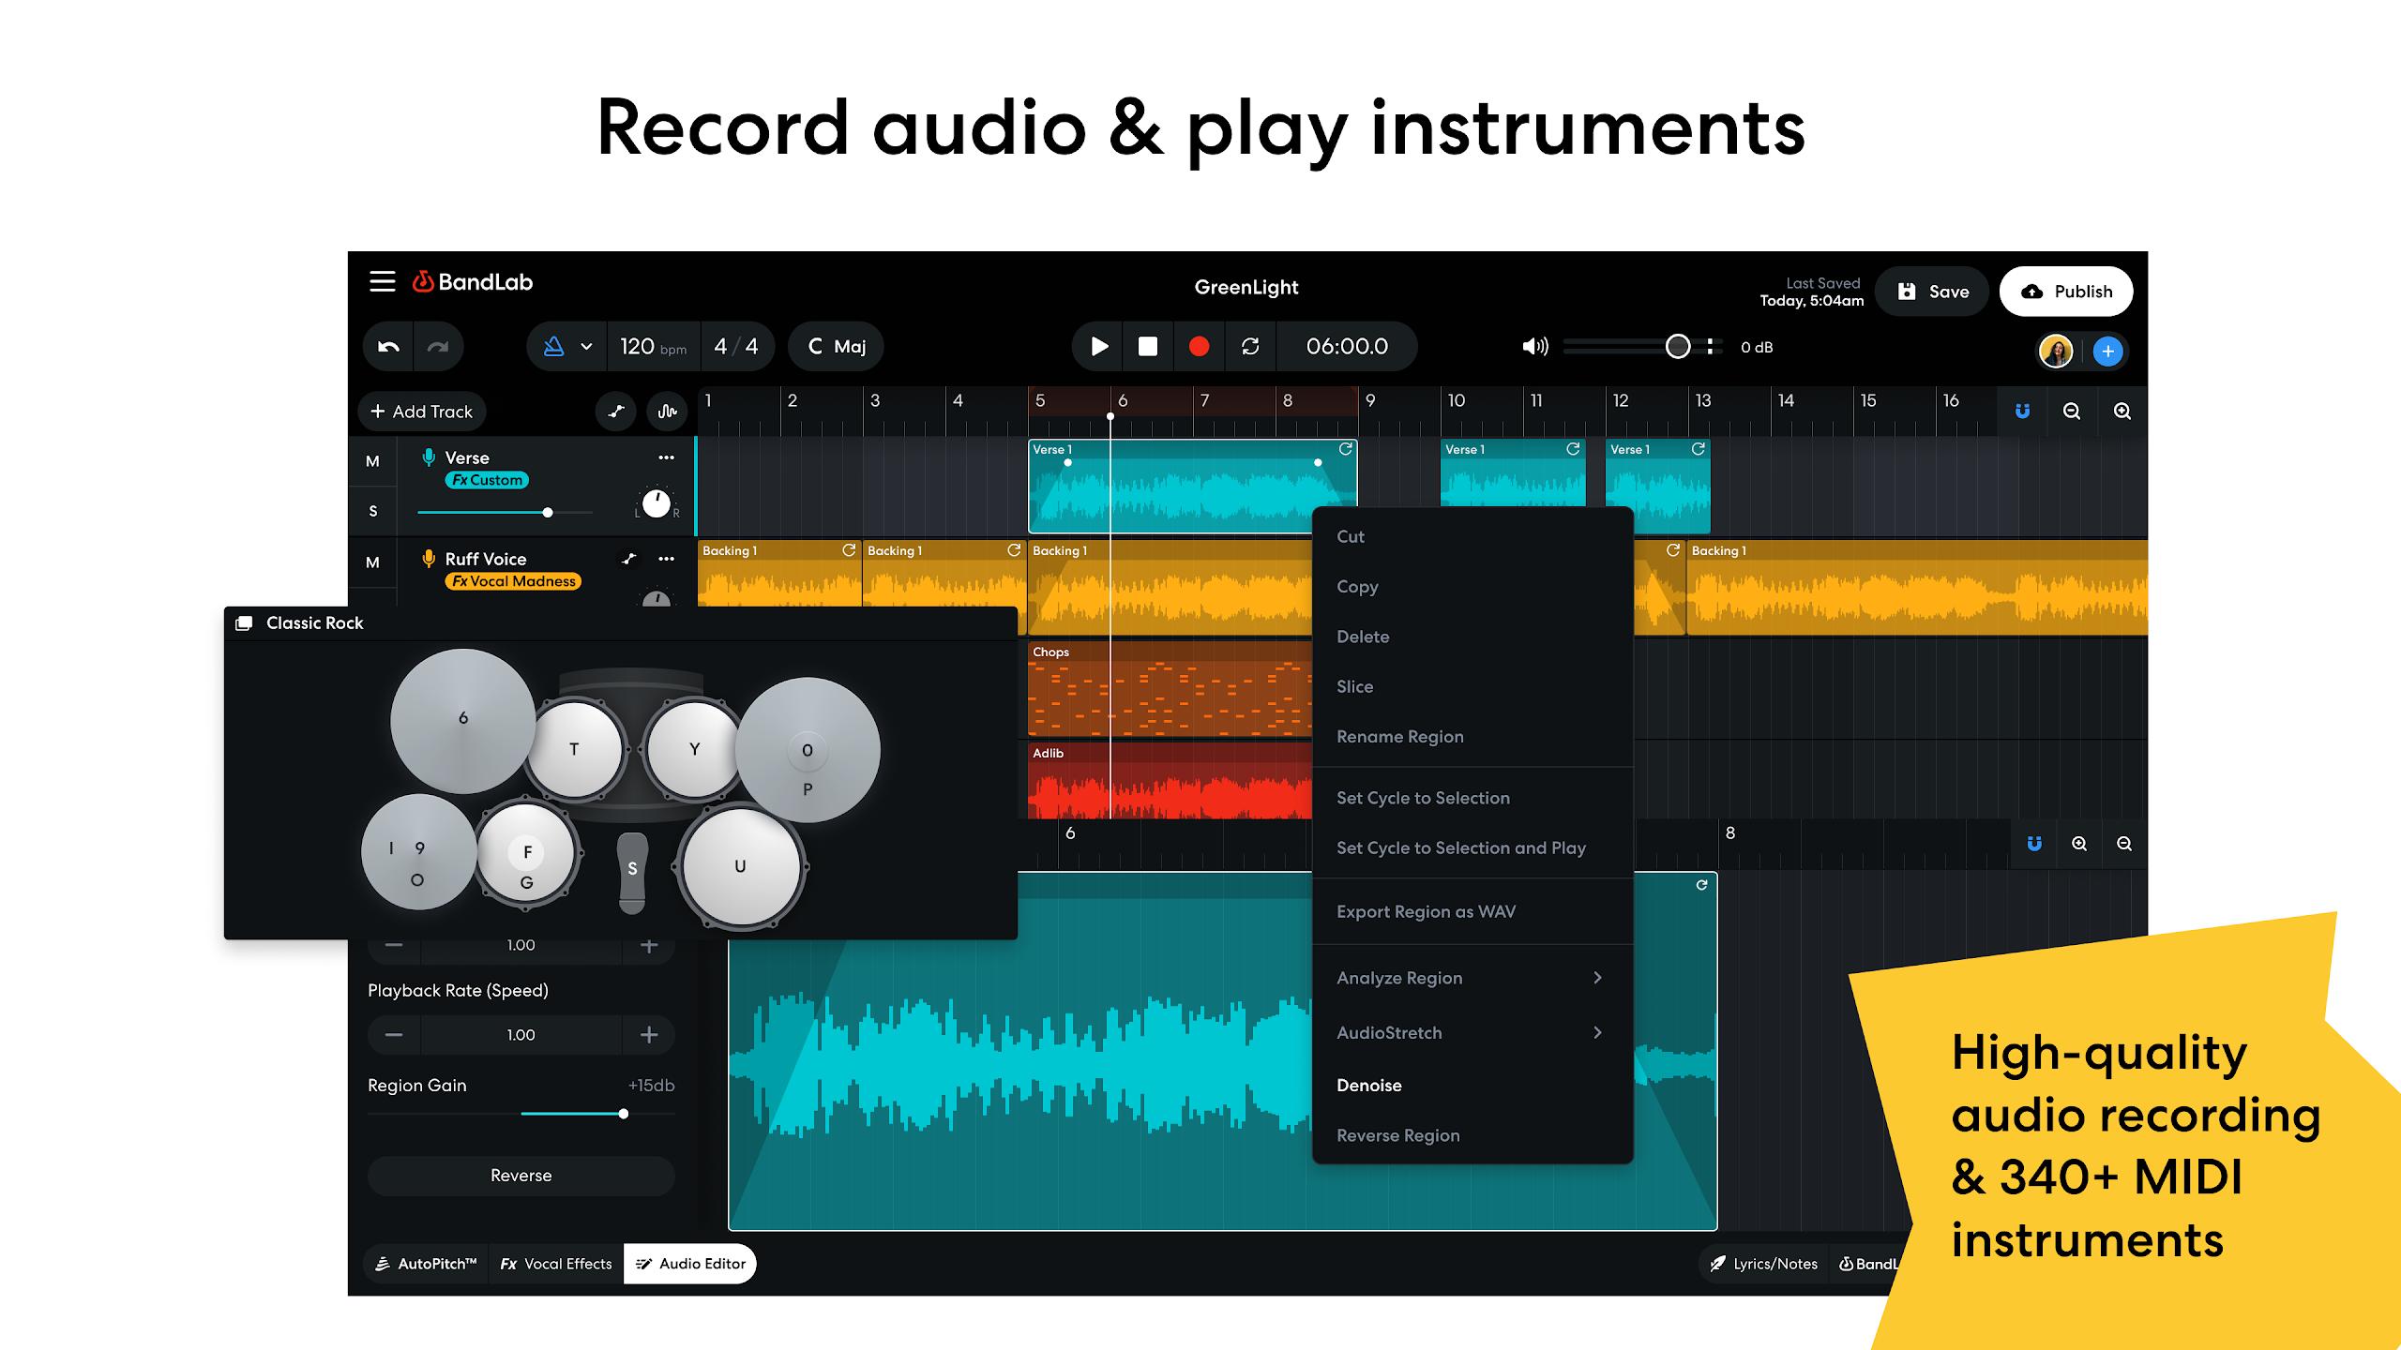The image size is (2401, 1350).
Task: Click the Record button in transport
Action: (1199, 346)
